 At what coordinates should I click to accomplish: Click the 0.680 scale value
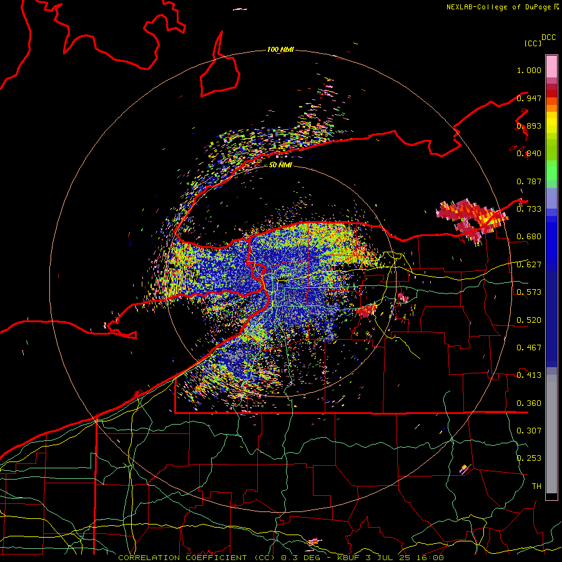[529, 237]
